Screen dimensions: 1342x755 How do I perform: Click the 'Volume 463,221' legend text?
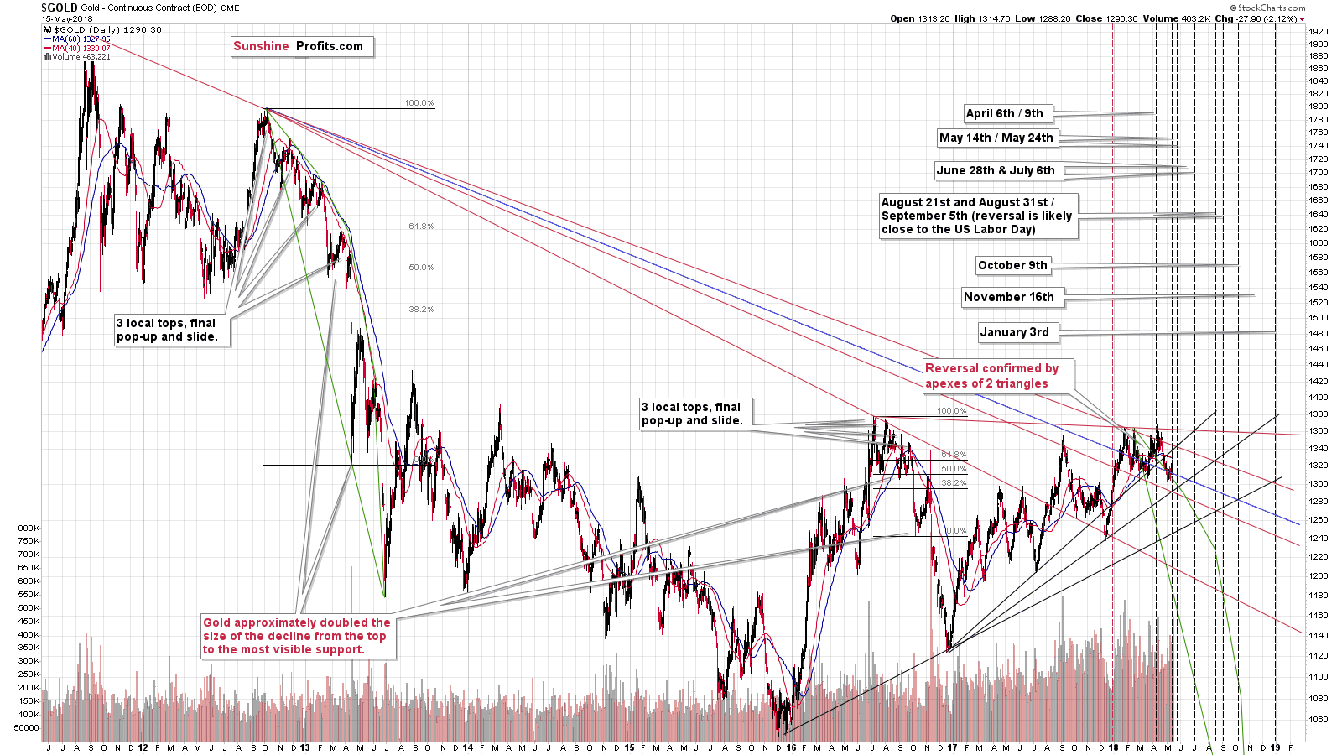81,57
